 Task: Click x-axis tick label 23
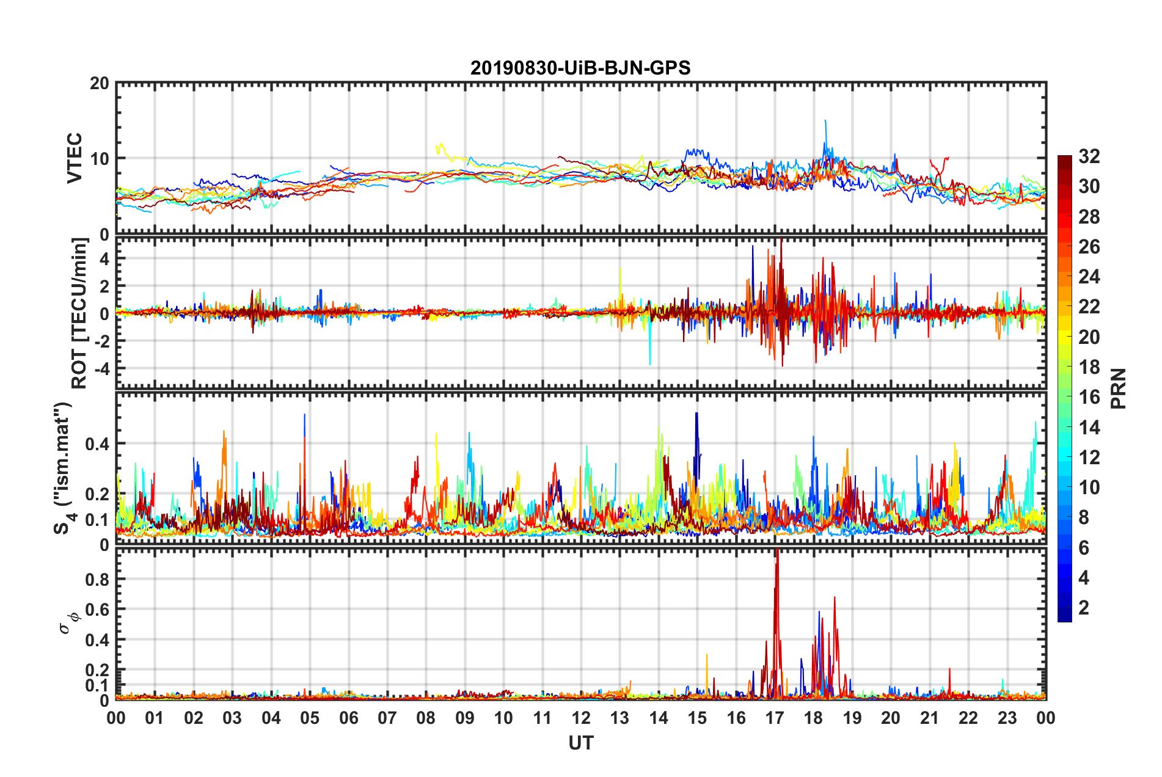1007,718
